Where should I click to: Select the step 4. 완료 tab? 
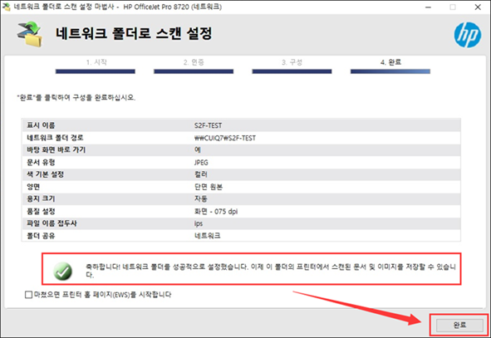click(390, 62)
